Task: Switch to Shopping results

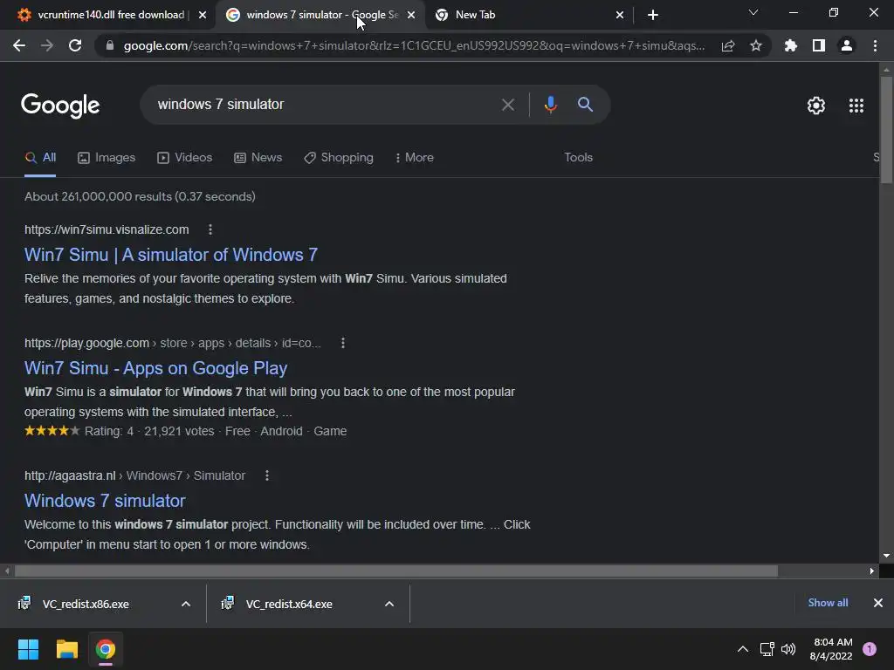Action: coord(339,157)
